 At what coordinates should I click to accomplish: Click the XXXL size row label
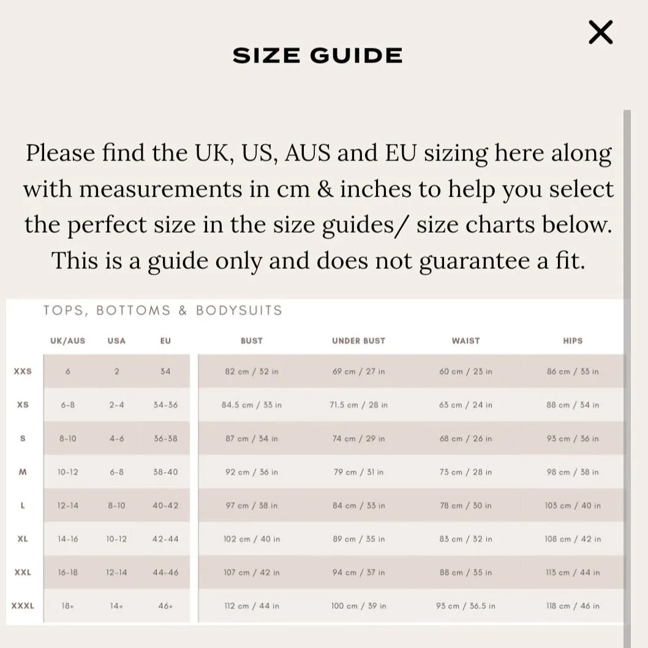coord(23,606)
